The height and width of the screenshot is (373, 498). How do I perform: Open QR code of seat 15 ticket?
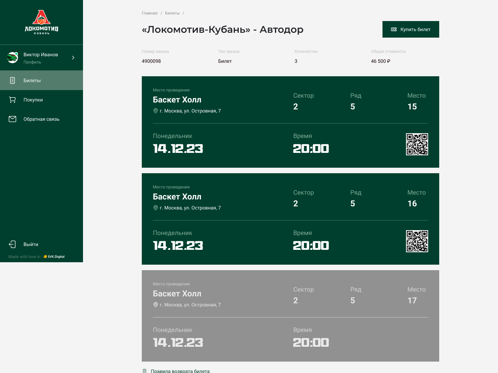point(417,144)
